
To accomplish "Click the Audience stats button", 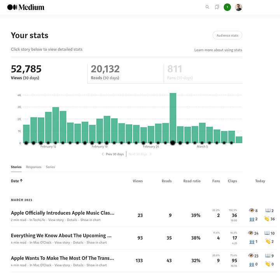I will point(227,35).
